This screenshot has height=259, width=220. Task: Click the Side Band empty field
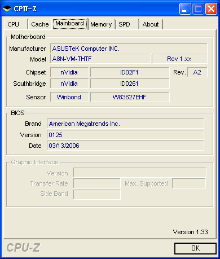point(97,195)
